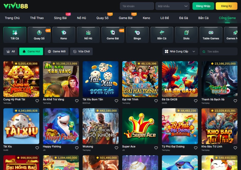Screen dimensions: 241x170
Task: Select the Tất Cả category icon
Action: click(15, 32)
